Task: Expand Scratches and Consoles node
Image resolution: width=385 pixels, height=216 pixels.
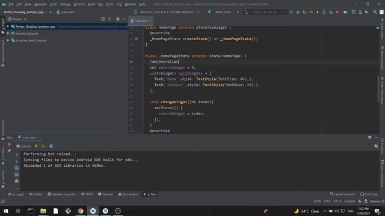Action: [x=8, y=40]
